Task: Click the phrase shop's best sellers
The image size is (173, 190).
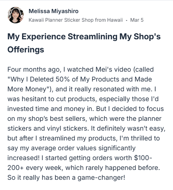Action: [57, 119]
